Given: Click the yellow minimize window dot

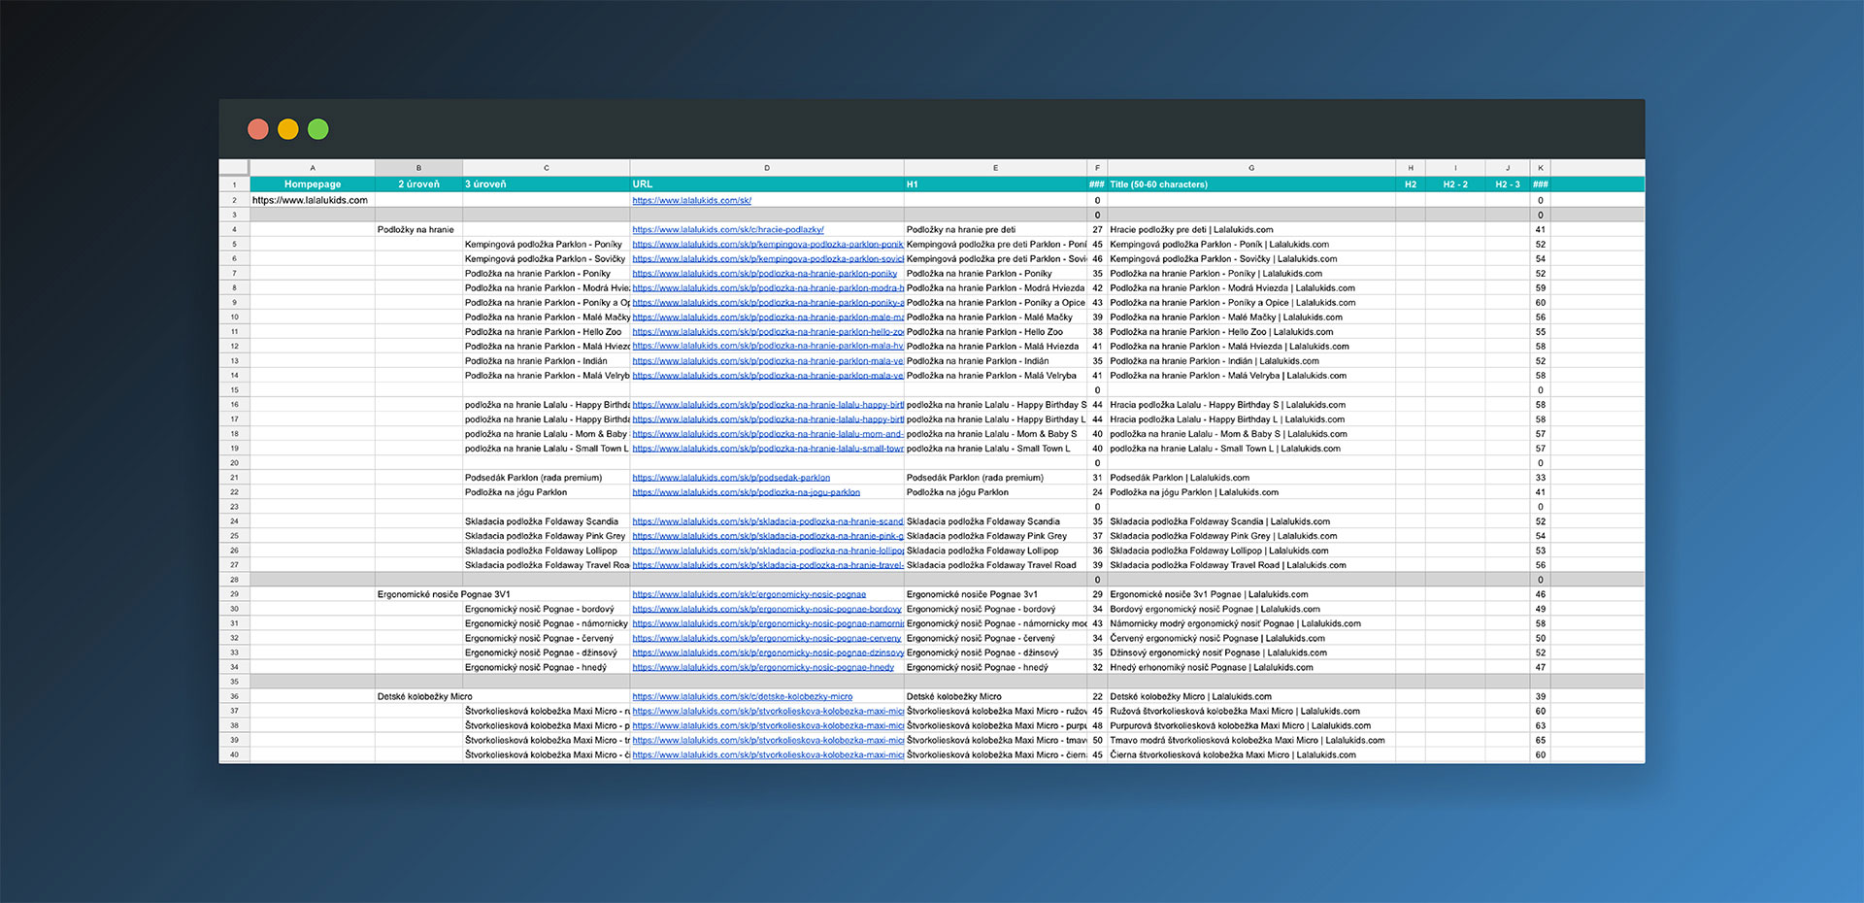Looking at the screenshot, I should (287, 129).
